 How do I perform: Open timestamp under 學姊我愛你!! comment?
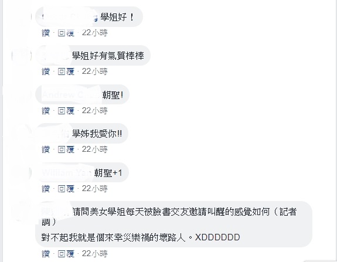click(95, 149)
